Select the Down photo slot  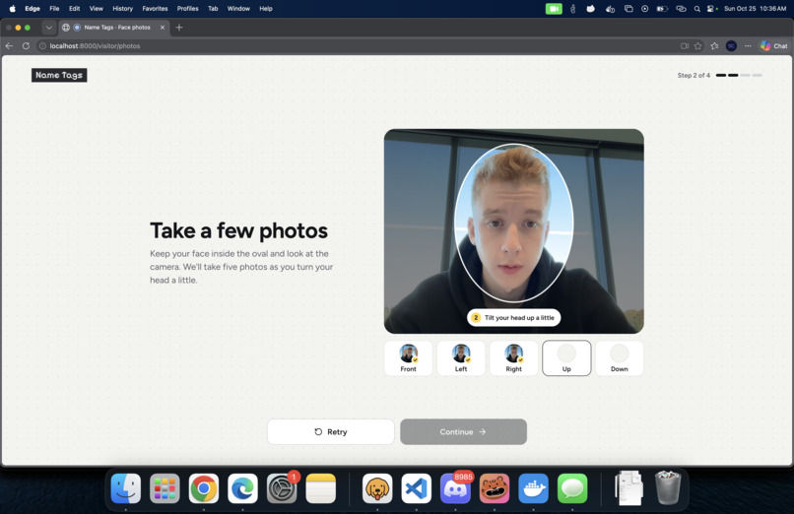point(619,358)
